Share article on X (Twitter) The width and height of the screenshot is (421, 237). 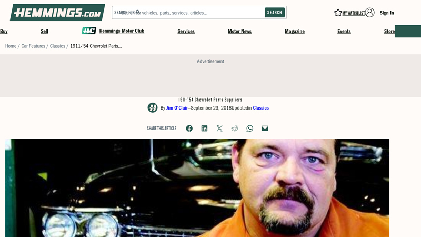pos(219,129)
